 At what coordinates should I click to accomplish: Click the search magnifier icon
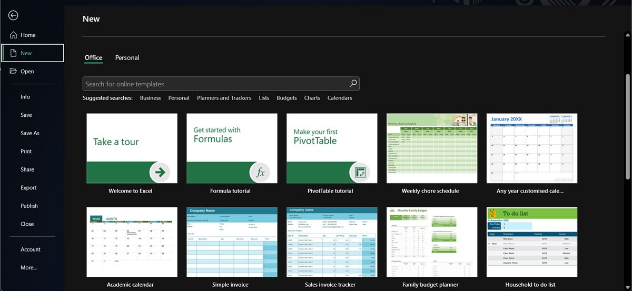tap(353, 83)
